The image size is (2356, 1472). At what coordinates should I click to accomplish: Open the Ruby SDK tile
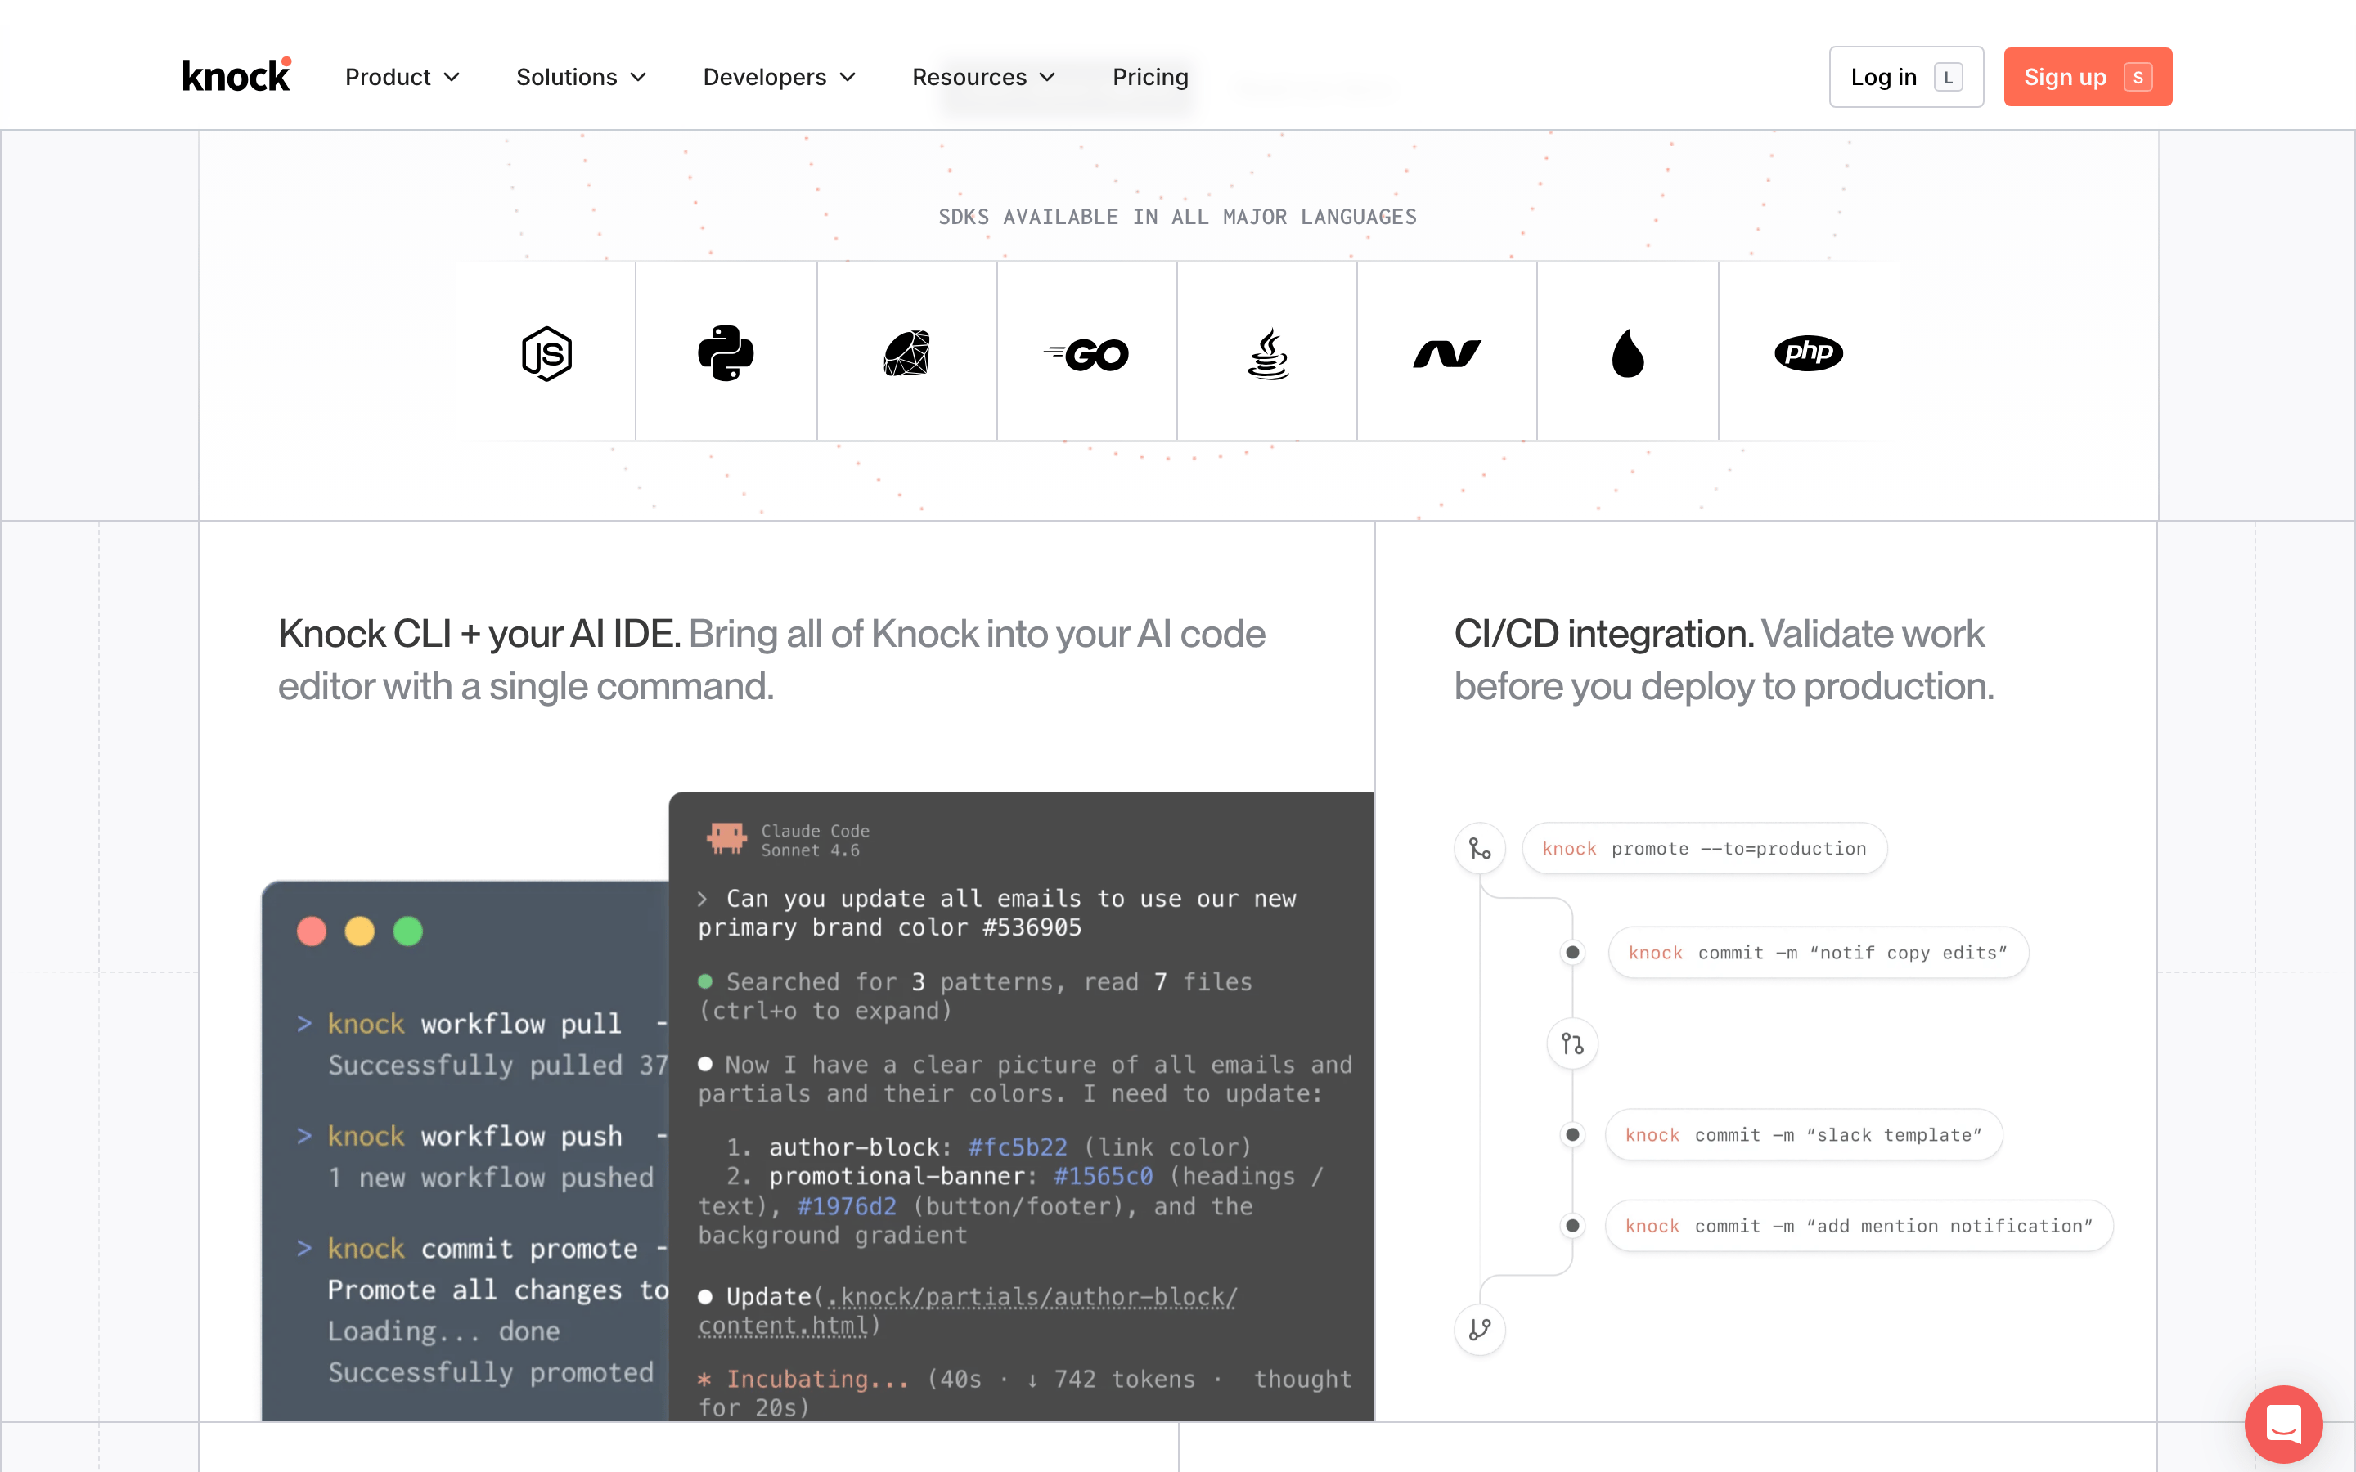[x=906, y=352]
